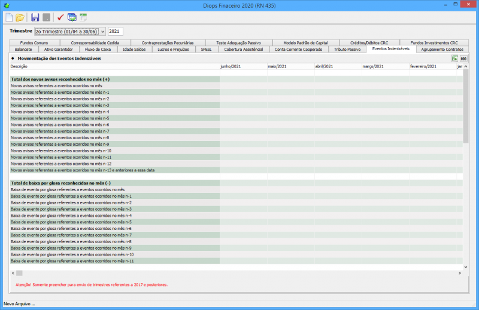Open Corresponsabilidade Cedida tab

95,42
